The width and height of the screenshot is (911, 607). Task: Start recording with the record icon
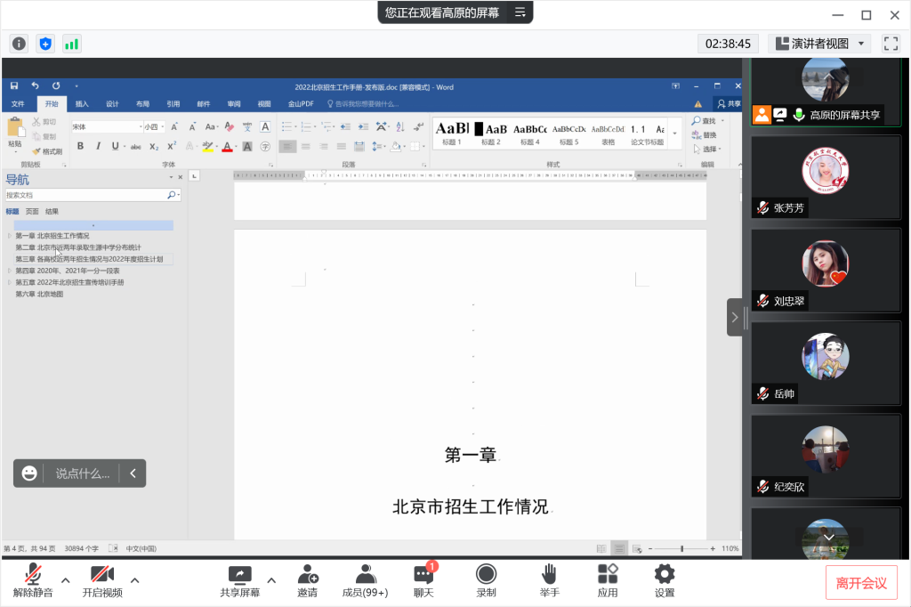coord(486,575)
